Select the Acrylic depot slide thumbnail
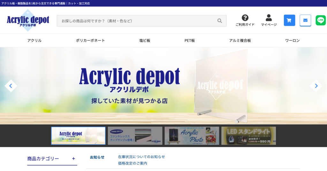327x171 pixels. point(79,136)
